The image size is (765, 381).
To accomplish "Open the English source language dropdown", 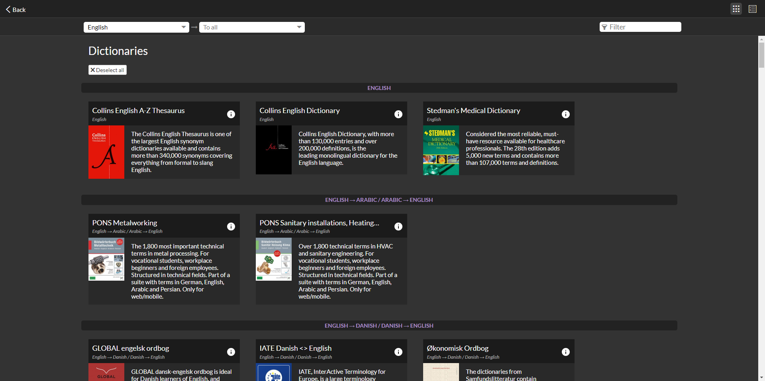I will pos(136,27).
